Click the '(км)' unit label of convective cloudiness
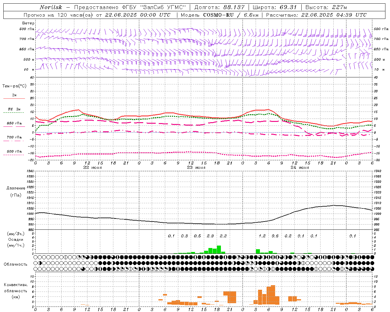Screen dimensions: 390x312 (x=16, y=297)
